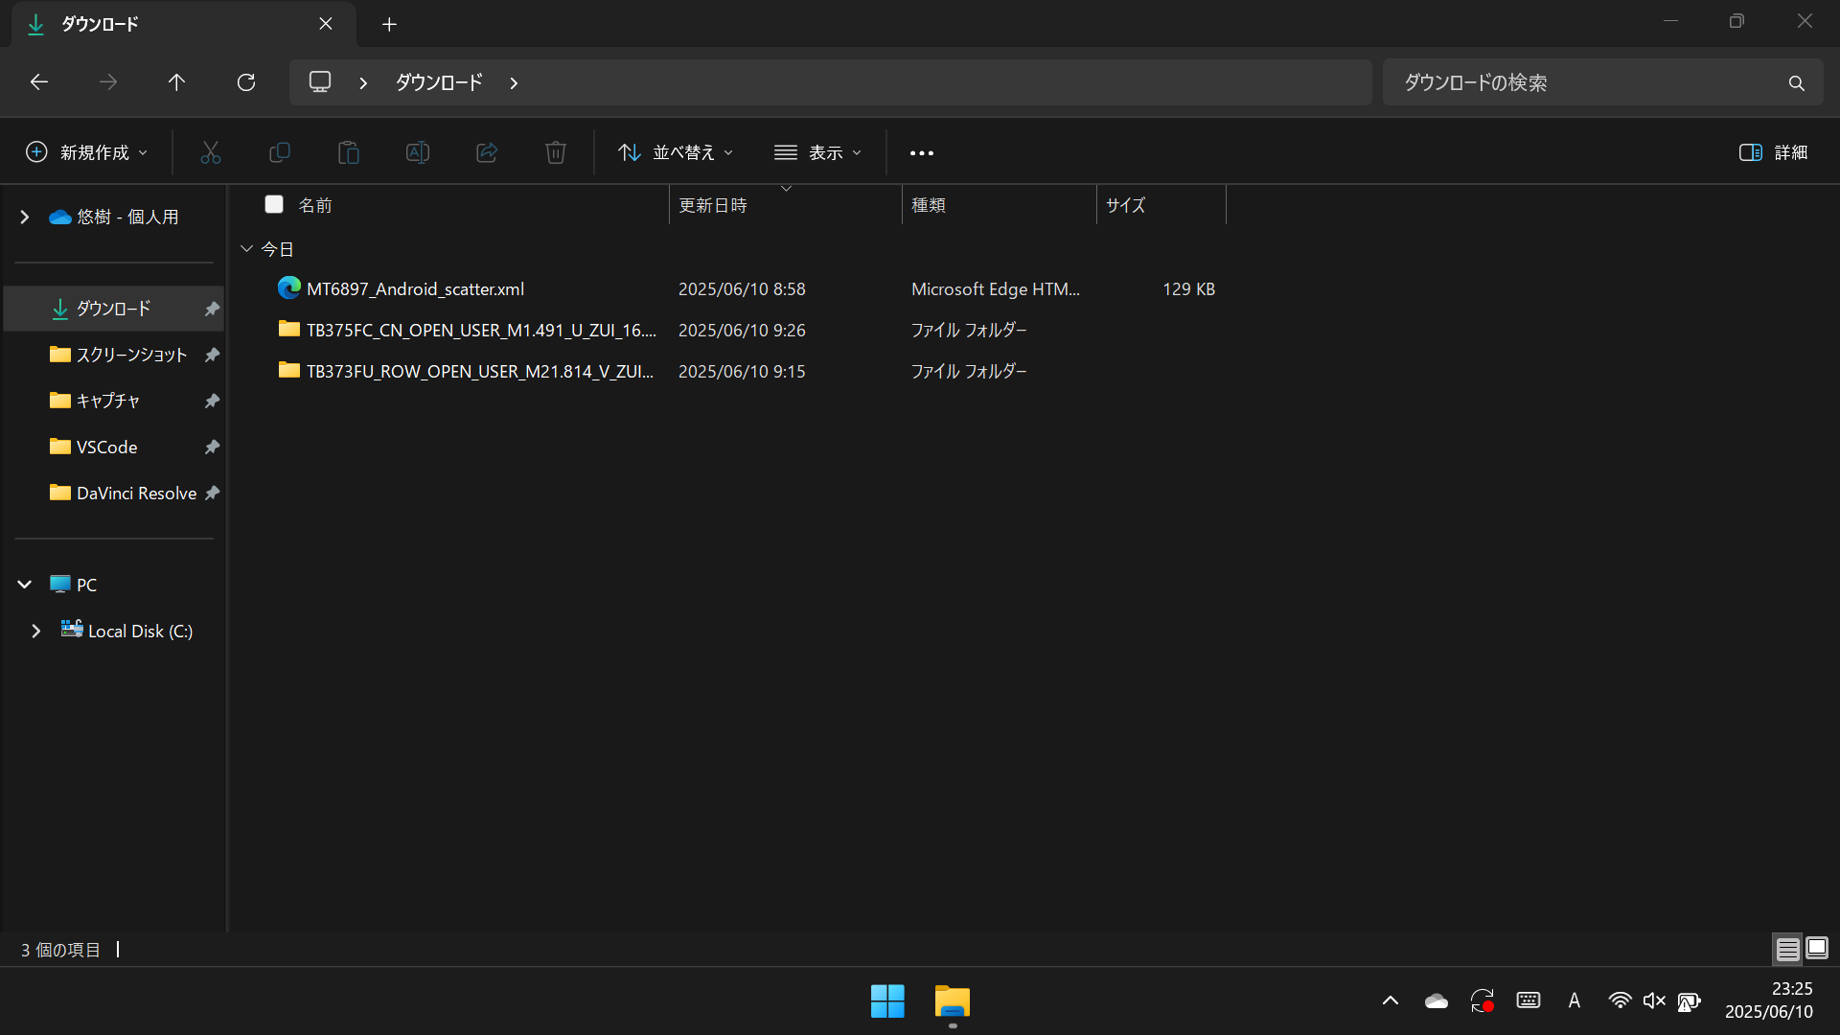Viewport: 1840px width, 1035px height.
Task: Click the Cut scissors icon in toolbar
Action: (211, 152)
